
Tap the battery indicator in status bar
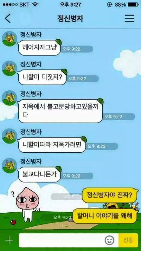point(133,4)
